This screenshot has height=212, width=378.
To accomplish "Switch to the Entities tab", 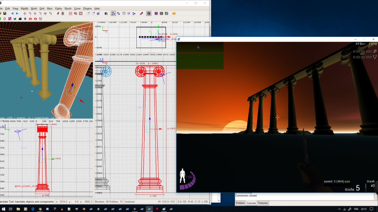I will click(240, 203).
